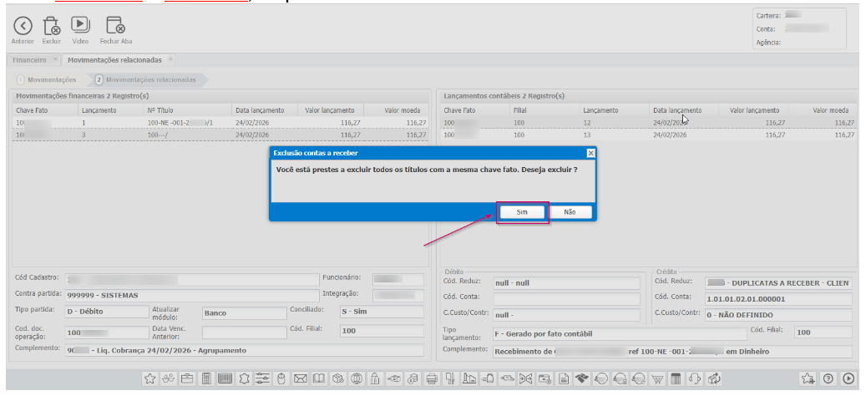Click the play circle icon at bottom right
Screen dimensions: 866x396
[x=848, y=378]
